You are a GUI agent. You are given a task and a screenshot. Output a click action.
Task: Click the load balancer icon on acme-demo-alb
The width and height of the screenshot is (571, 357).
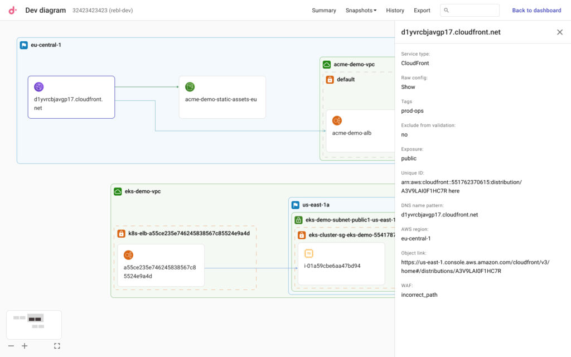pyautogui.click(x=337, y=120)
